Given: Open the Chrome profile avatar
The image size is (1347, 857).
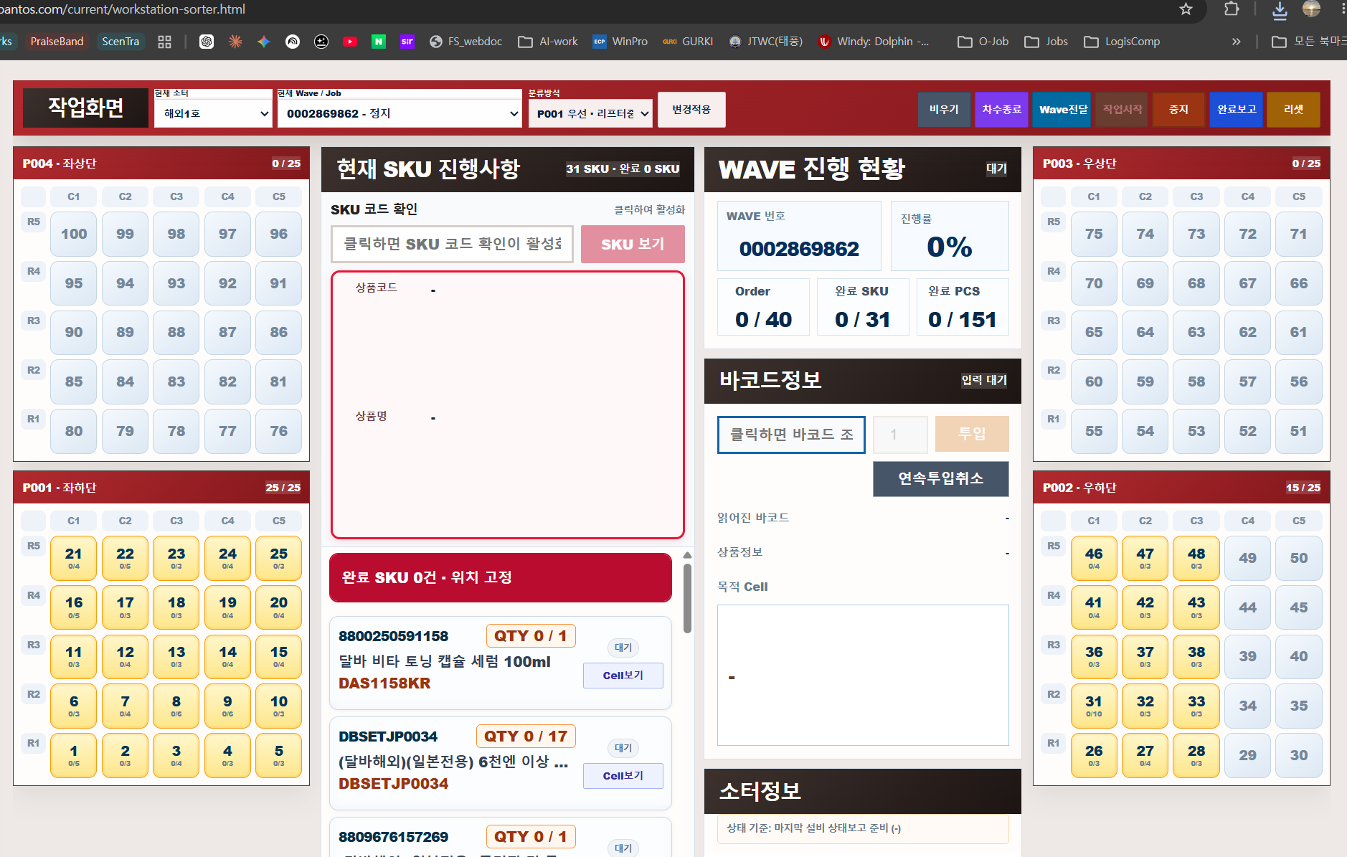Looking at the screenshot, I should (x=1311, y=9).
